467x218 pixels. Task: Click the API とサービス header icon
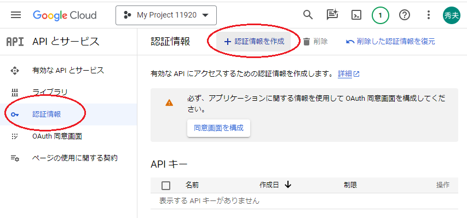click(x=15, y=42)
